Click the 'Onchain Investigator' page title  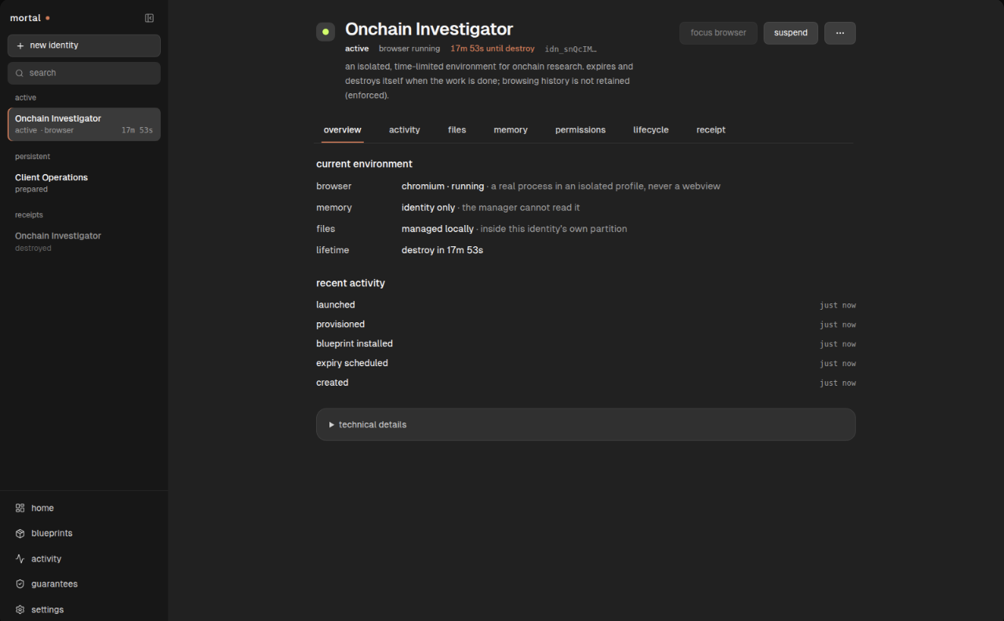pos(429,29)
